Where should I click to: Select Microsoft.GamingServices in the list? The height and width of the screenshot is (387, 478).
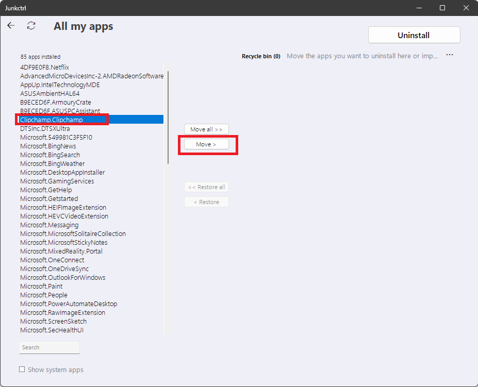57,181
